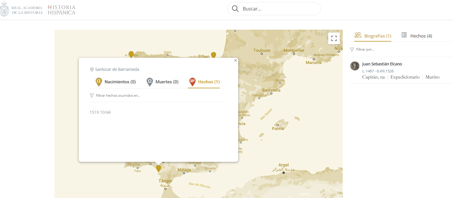Image resolution: width=453 pixels, height=198 pixels.
Task: Click the Aix-en-Provence label on the map
Action: point(328,55)
